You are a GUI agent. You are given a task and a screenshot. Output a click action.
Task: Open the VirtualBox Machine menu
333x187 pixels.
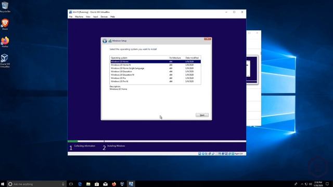pyautogui.click(x=79, y=17)
